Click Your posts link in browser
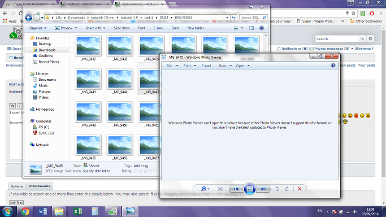 367,66
